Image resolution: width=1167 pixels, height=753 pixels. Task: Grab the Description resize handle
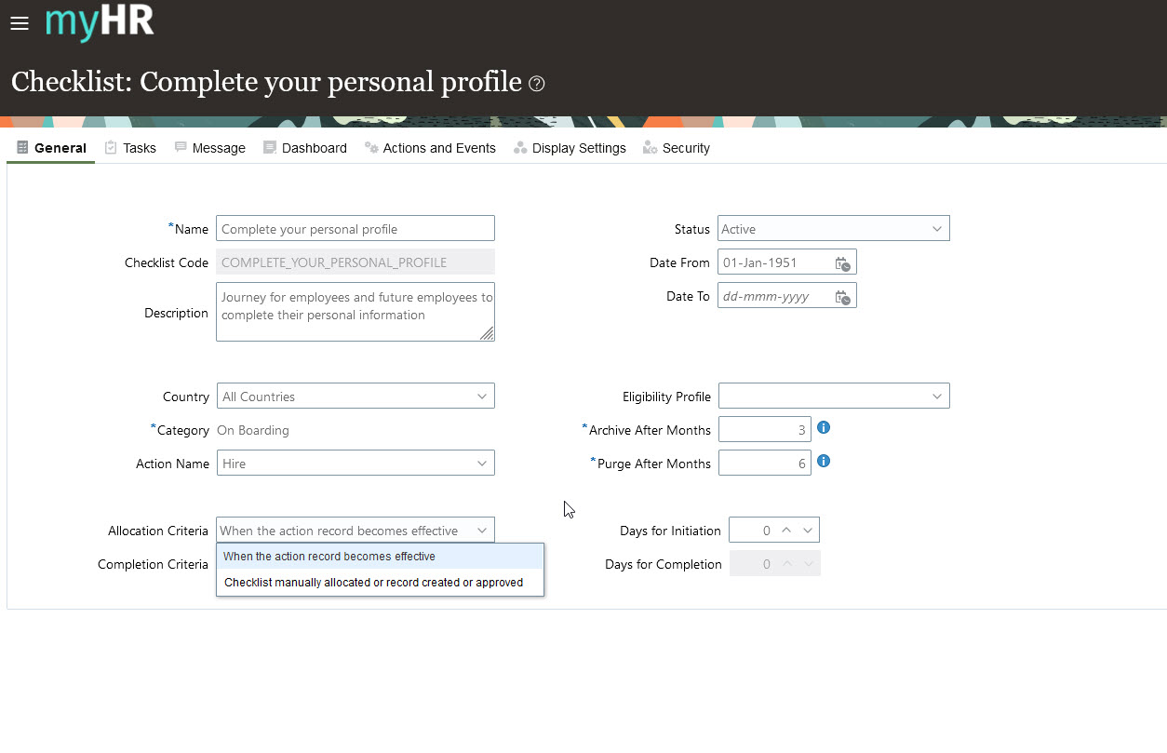(487, 333)
